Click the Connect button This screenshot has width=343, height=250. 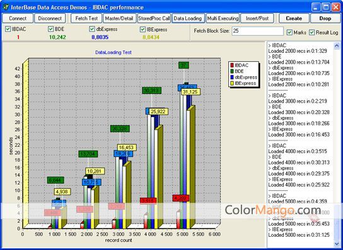18,18
